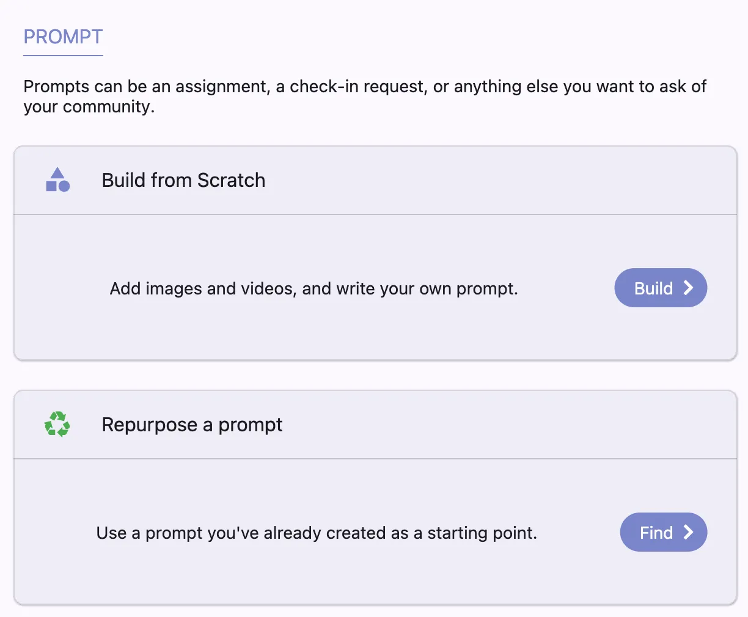748x617 pixels.
Task: Click the shapes icon beside Build from Scratch
Action: 58,180
